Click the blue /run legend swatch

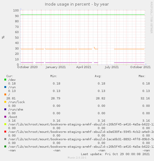5,87
